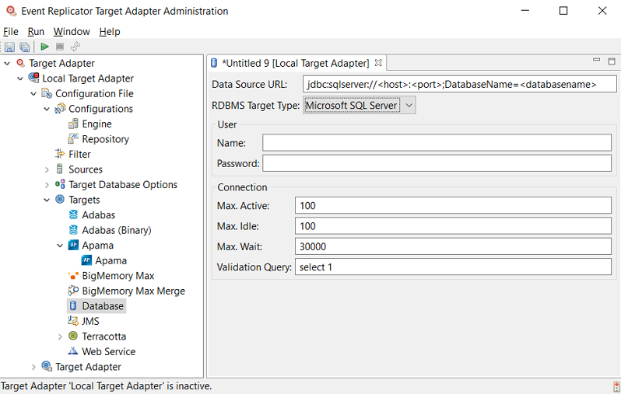Open the Run menu
This screenshot has height=394, width=621.
(36, 32)
